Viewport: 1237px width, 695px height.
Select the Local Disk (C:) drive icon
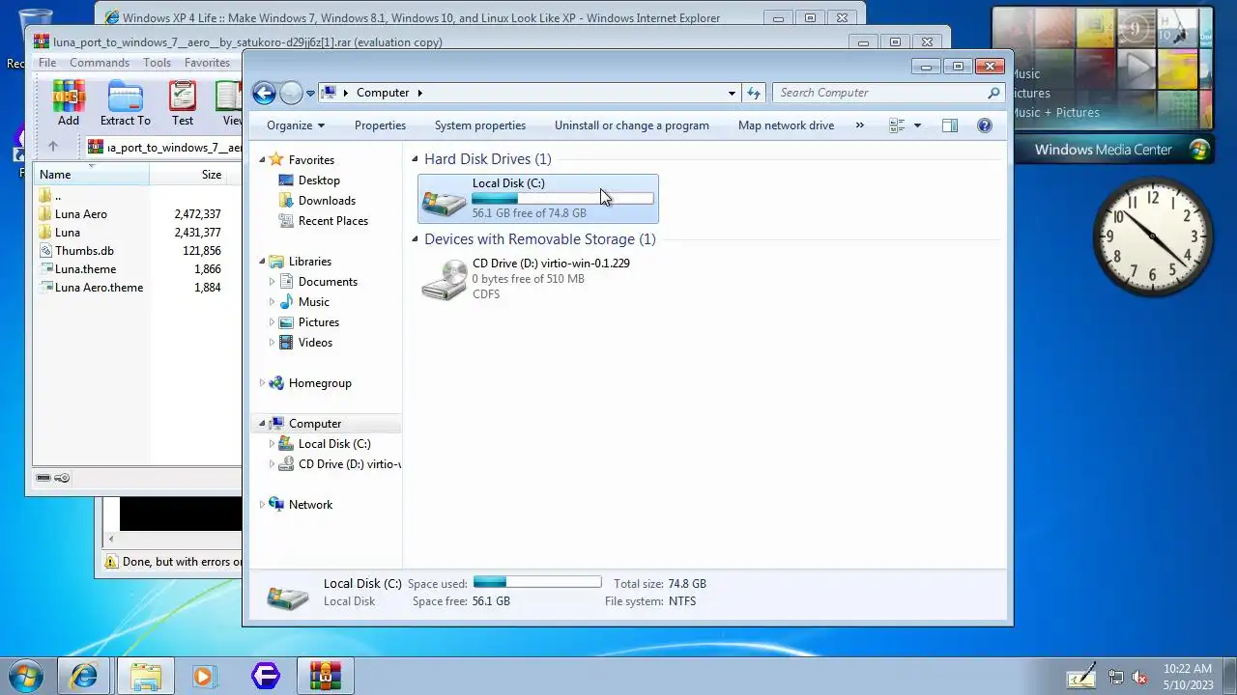[x=444, y=200]
